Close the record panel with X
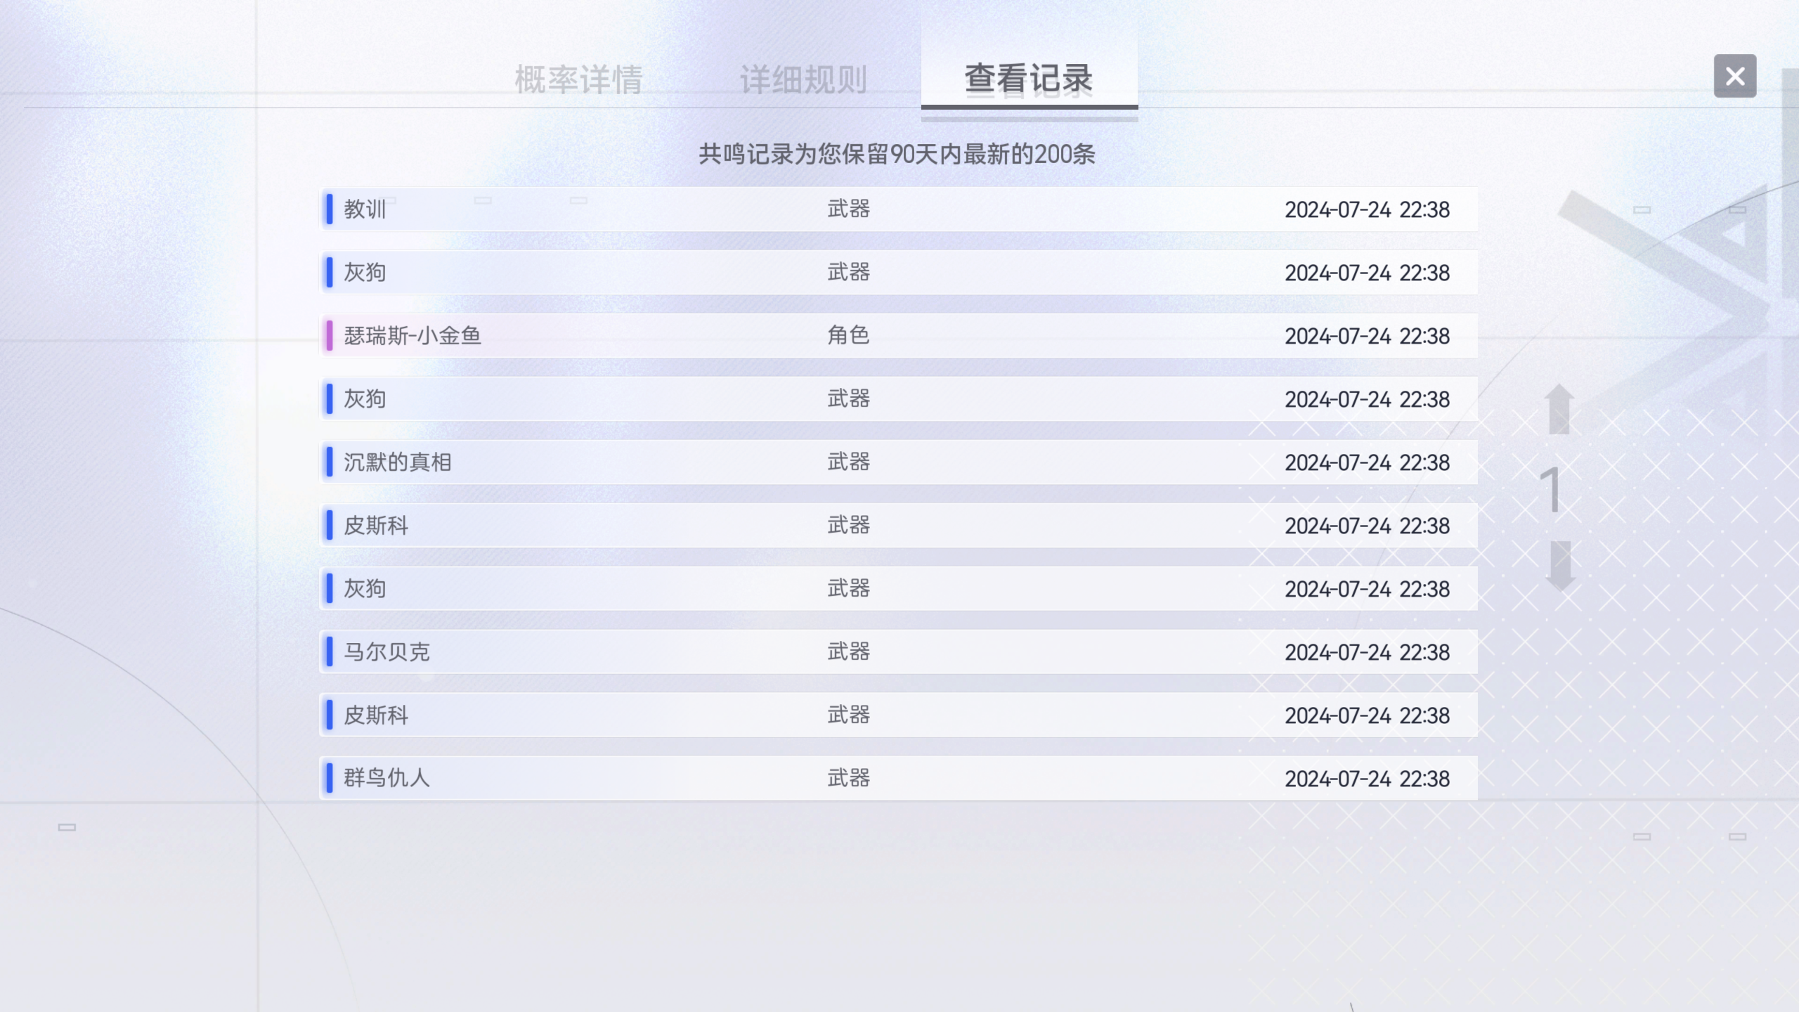Viewport: 1799px width, 1012px height. pos(1734,76)
